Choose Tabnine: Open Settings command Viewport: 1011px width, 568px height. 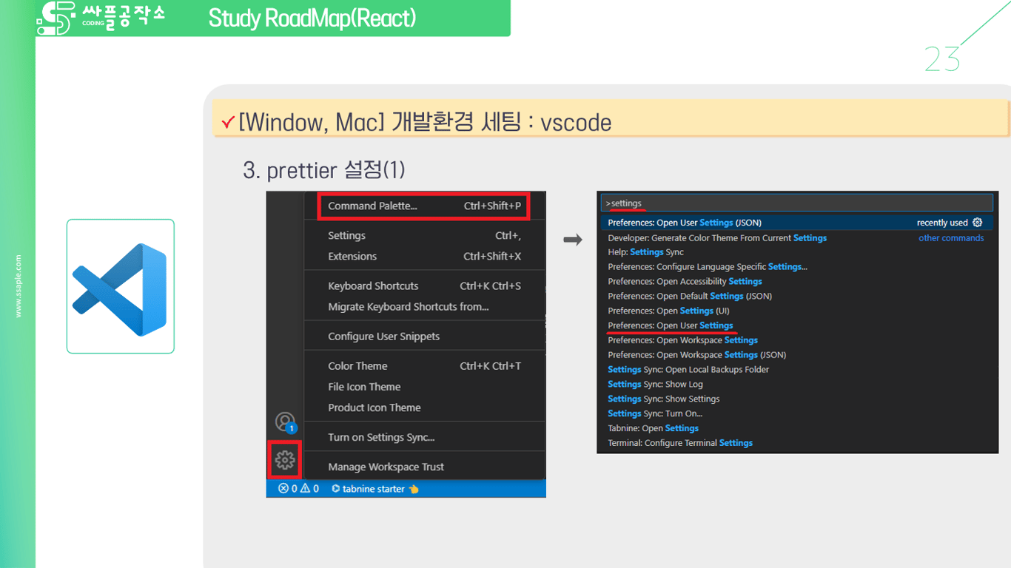(x=653, y=428)
